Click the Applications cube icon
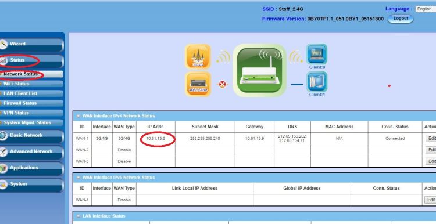 pos(3,168)
